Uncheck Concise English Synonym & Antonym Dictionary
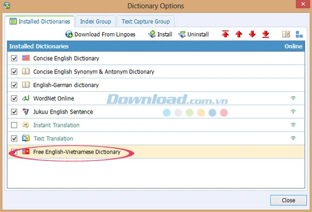 (x=14, y=72)
